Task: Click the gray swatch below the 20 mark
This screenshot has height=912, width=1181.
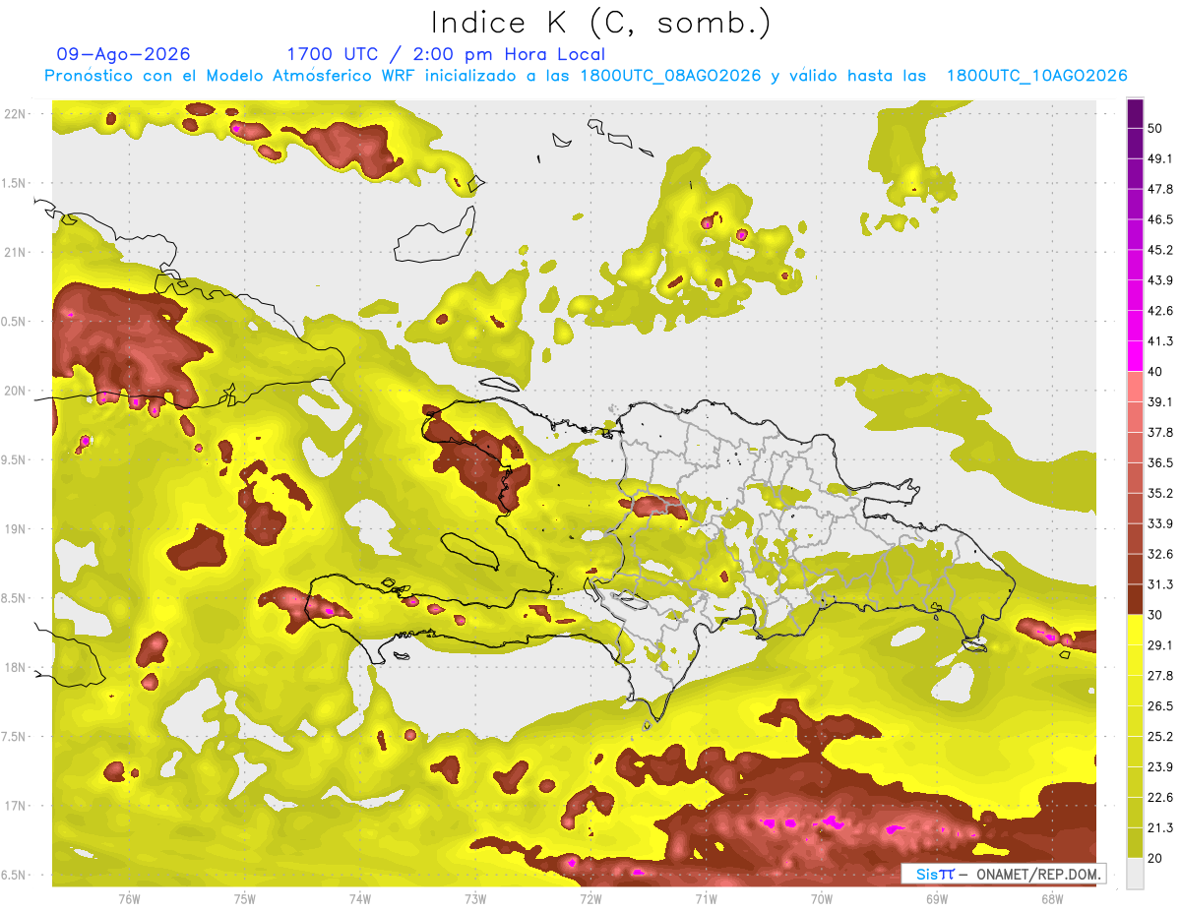Action: (x=1135, y=874)
